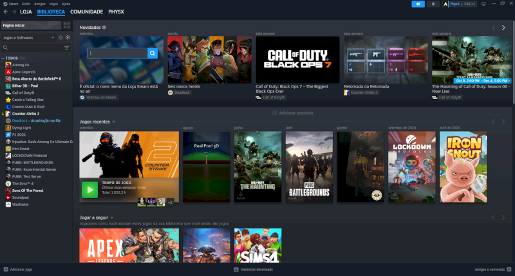The width and height of the screenshot is (515, 276).
Task: Open Lockdown Protocol game cover
Action: click(412, 167)
